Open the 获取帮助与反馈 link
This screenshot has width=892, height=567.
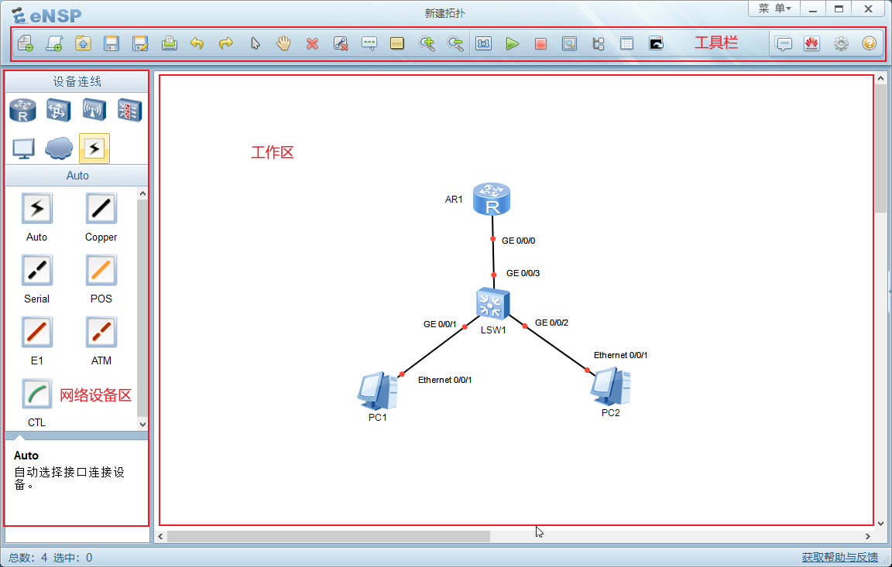pos(839,558)
